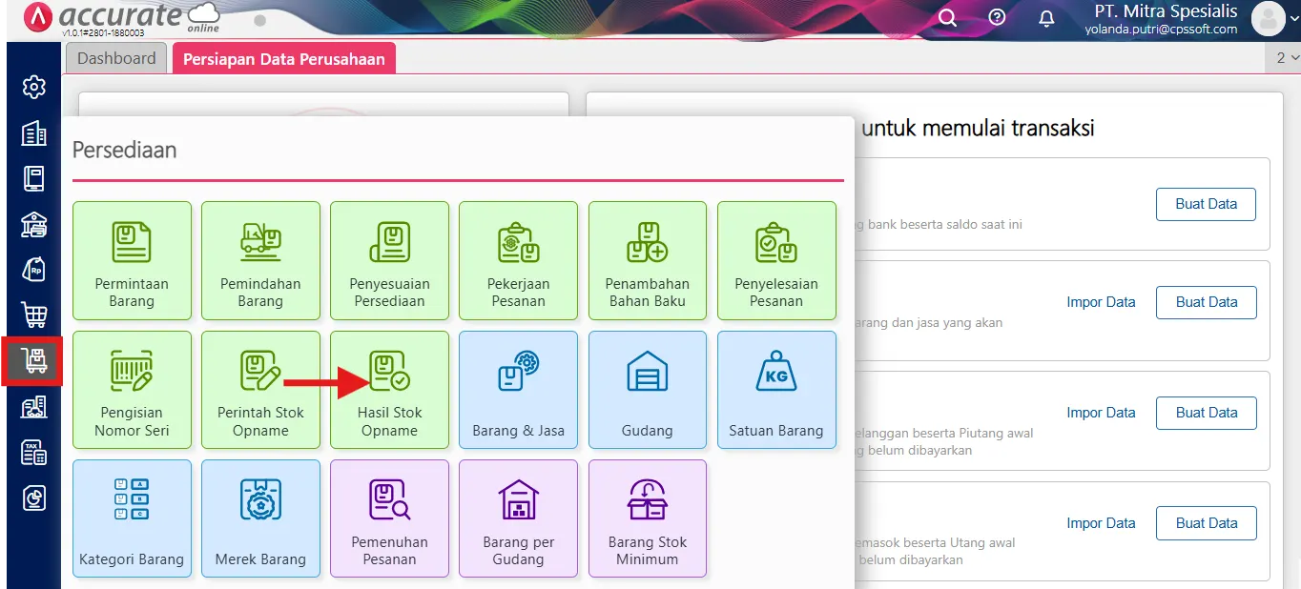
Task: Open the fixed assets sidebar icon
Action: coord(33,407)
